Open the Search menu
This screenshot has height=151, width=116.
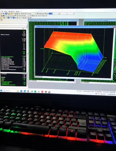(6, 11)
